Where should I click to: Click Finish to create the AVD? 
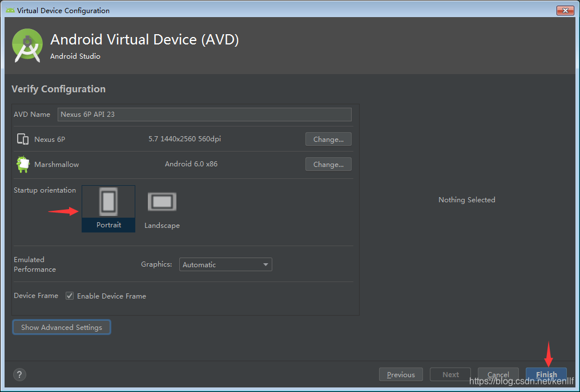[x=546, y=374]
